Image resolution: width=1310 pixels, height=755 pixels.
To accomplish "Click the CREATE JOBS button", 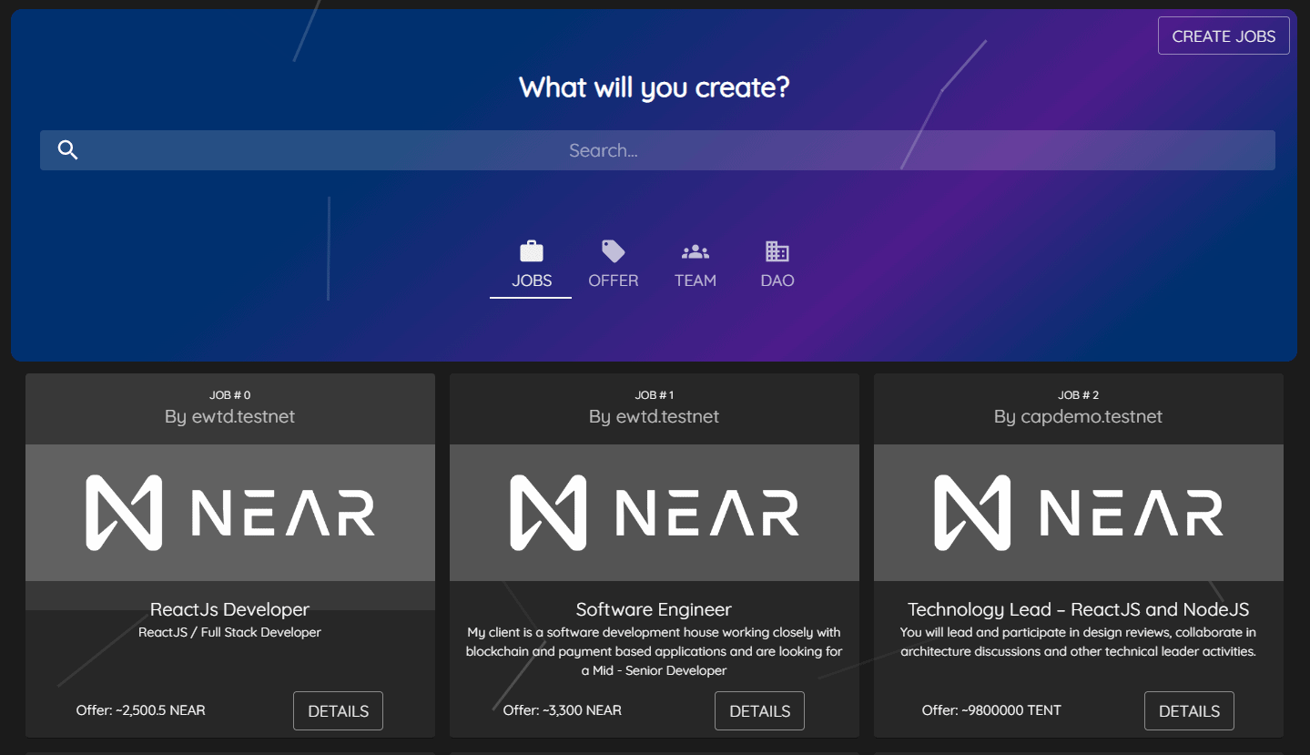I will click(1224, 36).
